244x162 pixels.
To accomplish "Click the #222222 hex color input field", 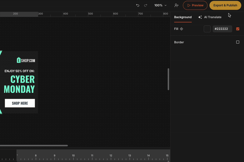I will coord(222,29).
